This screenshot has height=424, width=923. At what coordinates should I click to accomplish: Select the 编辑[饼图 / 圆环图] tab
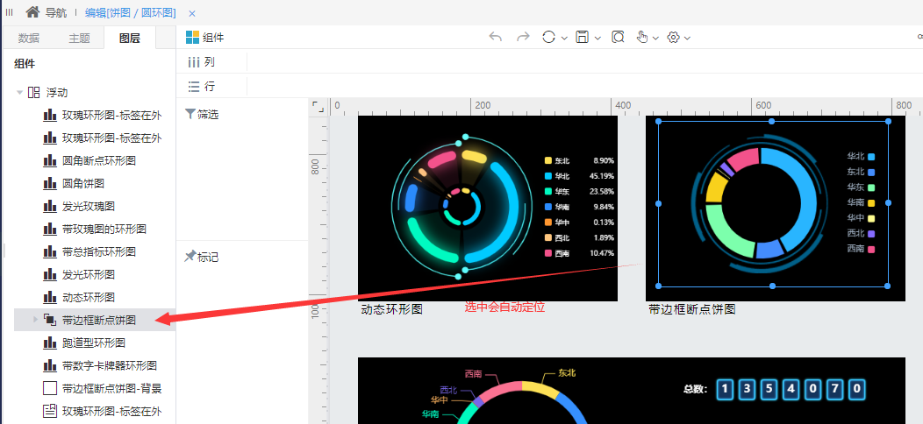coord(132,12)
